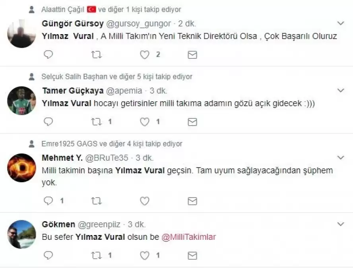Retweet Güngör Gürsoy's Yılmaz Vural tweet
The height and width of the screenshot is (268, 353).
pyautogui.click(x=96, y=55)
